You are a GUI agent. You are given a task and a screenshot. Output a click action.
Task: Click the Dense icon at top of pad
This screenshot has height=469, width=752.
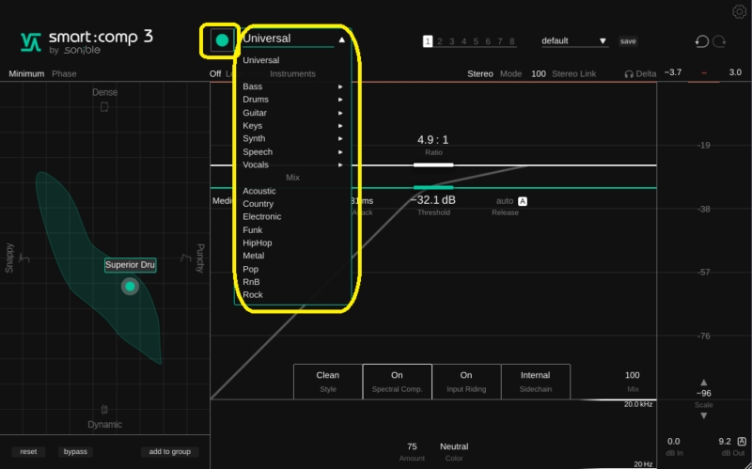click(105, 107)
